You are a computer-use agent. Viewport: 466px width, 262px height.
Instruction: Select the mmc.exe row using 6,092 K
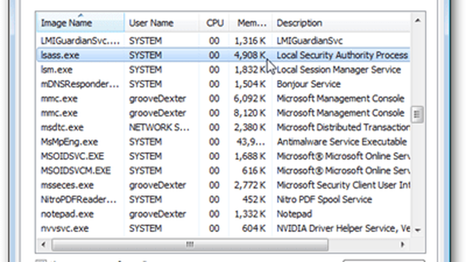click(223, 98)
